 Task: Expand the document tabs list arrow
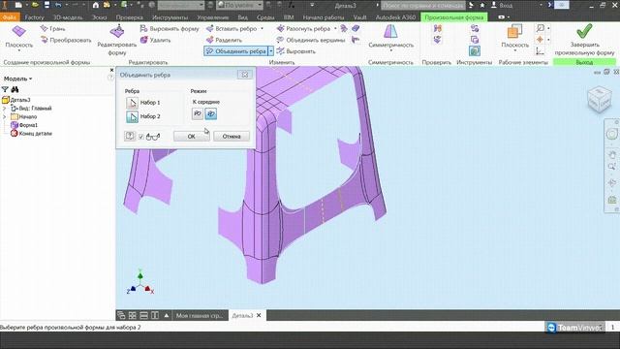point(167,315)
